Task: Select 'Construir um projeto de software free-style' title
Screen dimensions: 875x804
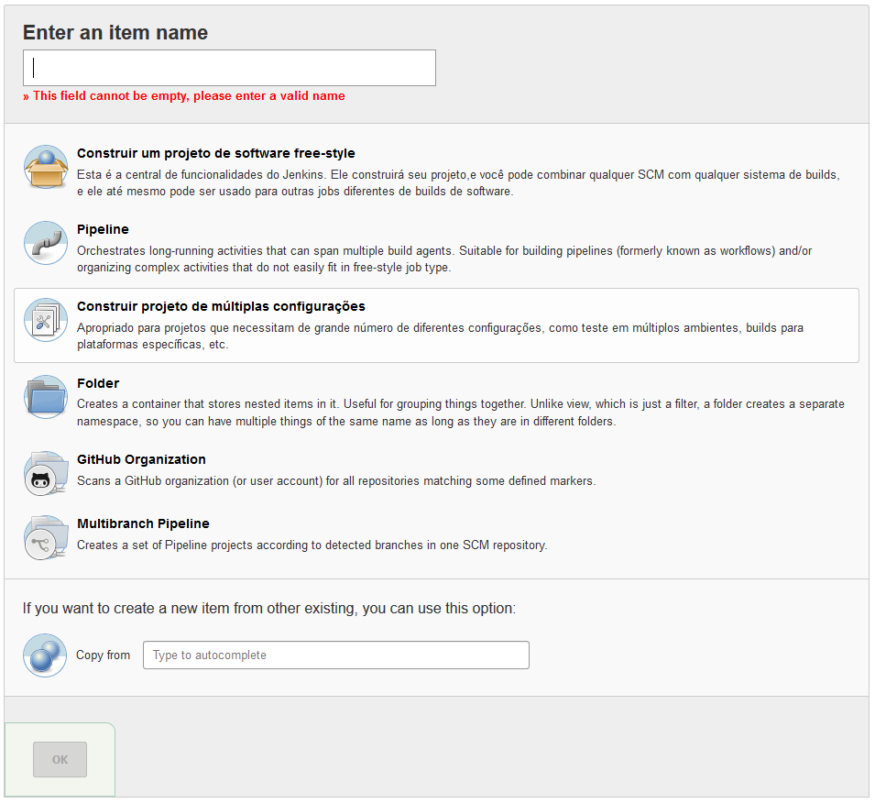Action: [x=215, y=153]
